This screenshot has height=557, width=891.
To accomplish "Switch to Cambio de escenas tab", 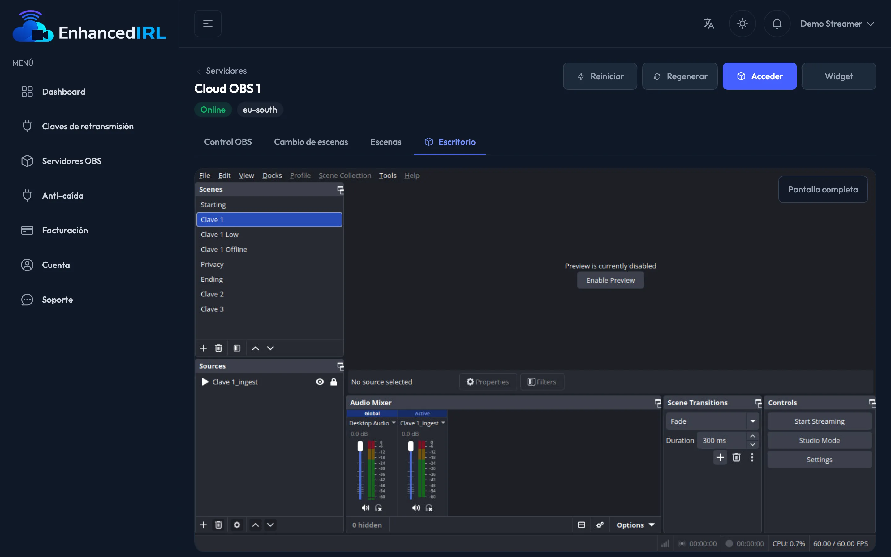I will point(311,142).
